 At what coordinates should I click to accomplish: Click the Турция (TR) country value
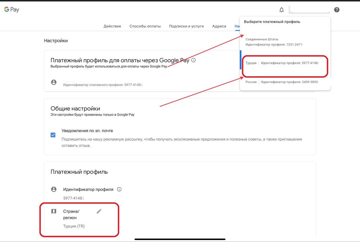74,226
